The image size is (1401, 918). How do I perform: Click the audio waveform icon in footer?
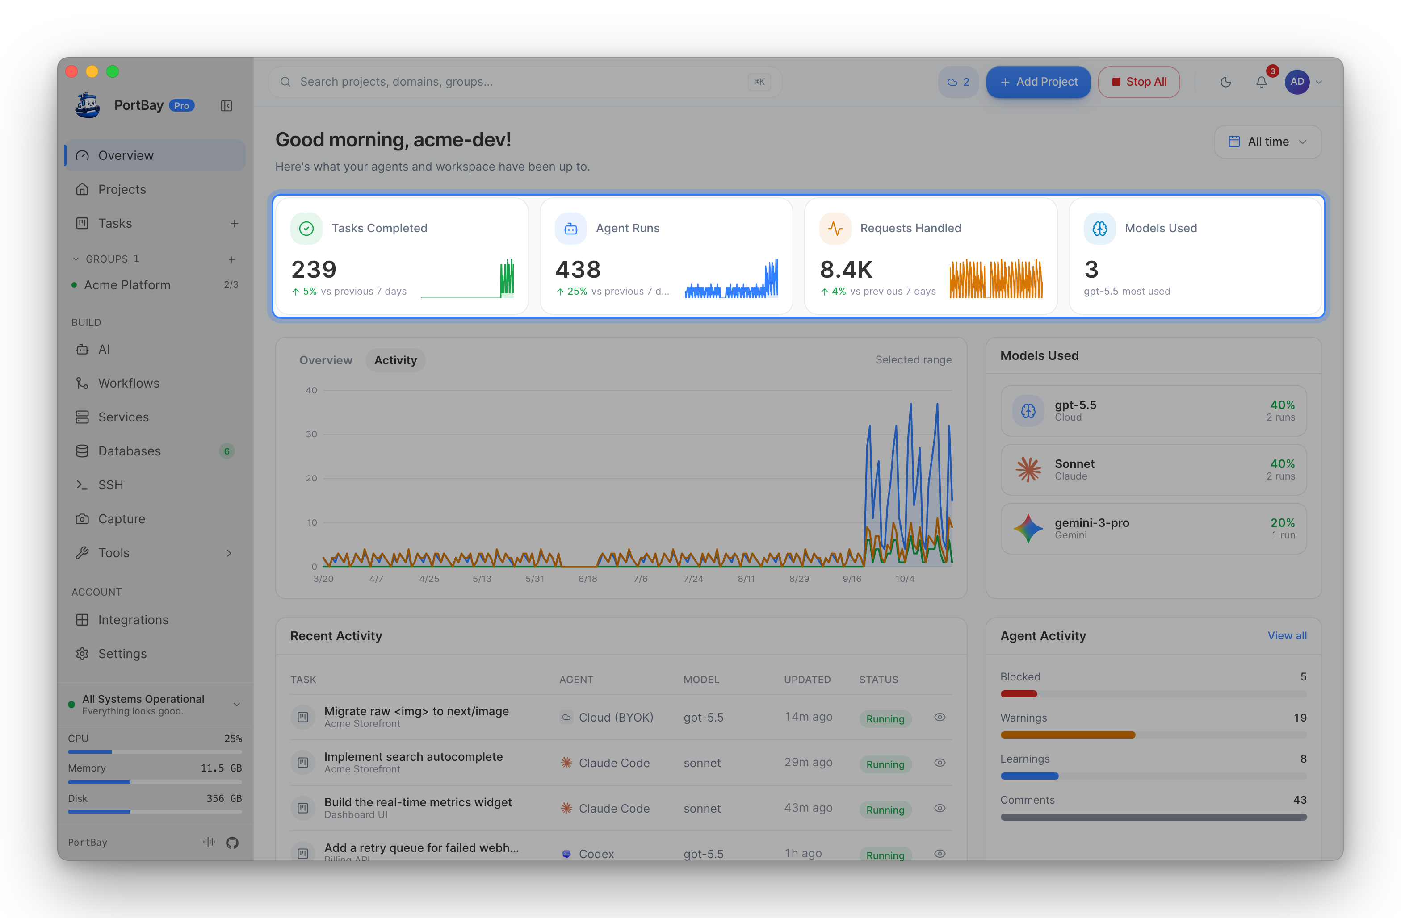pos(209,842)
